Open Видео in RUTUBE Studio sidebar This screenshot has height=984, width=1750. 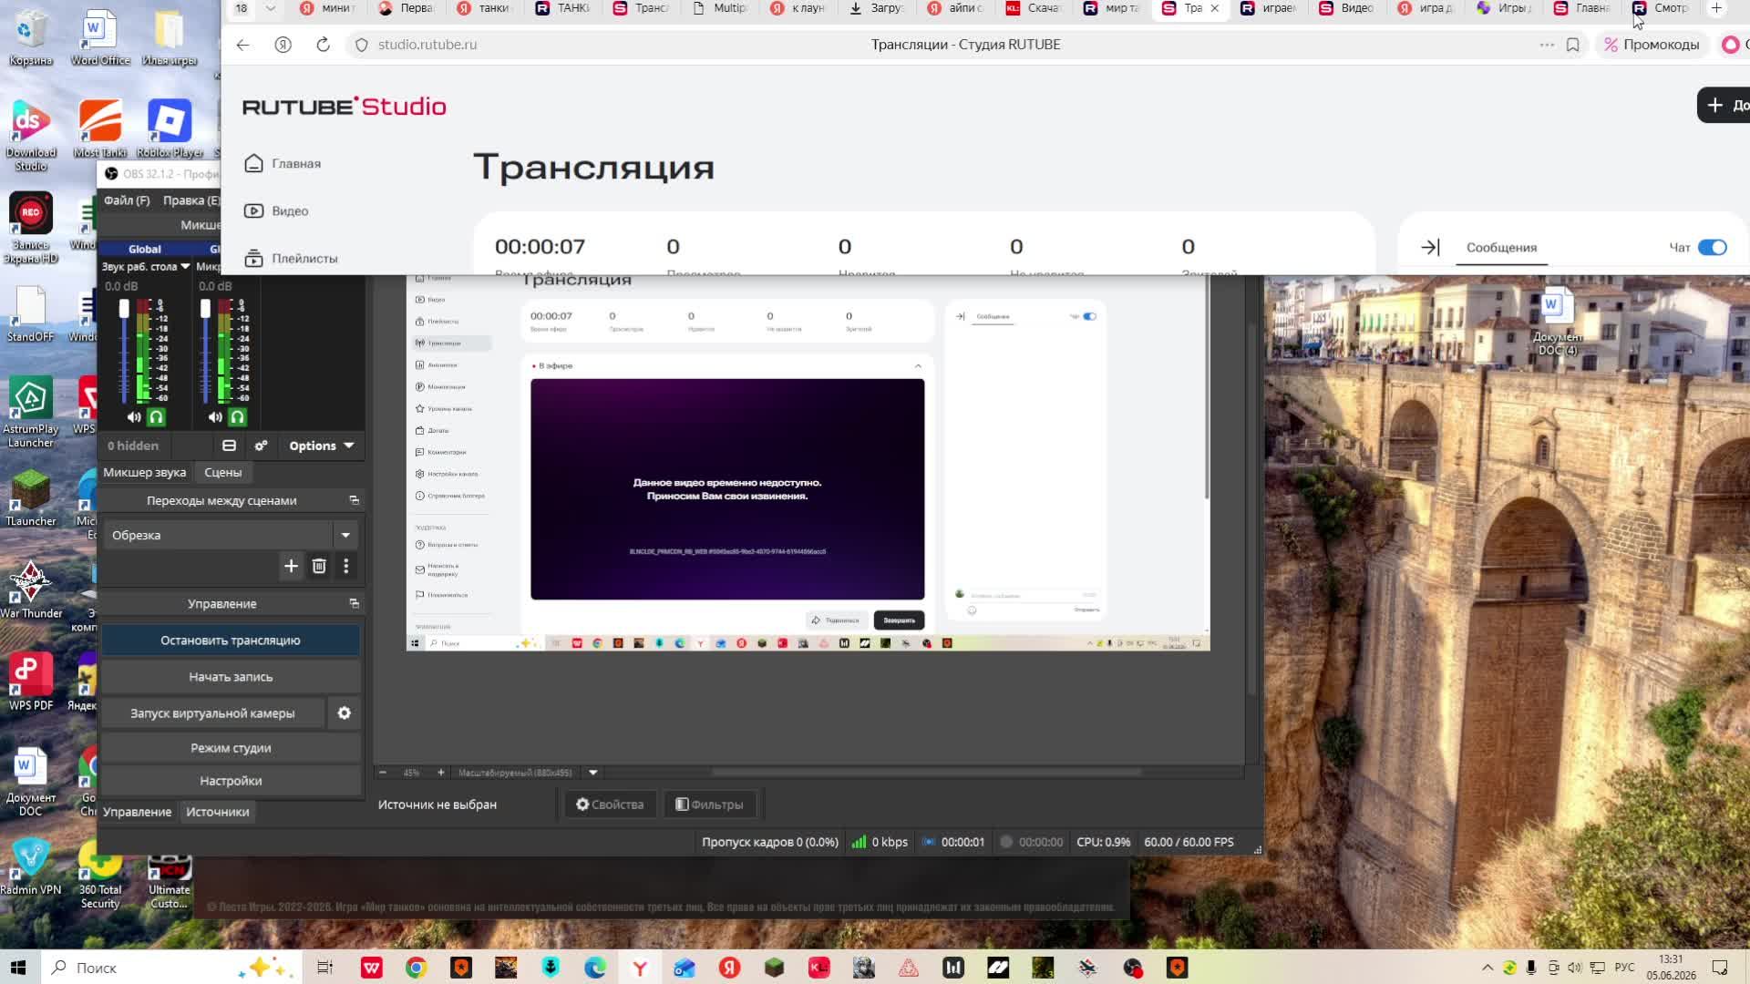tap(277, 211)
